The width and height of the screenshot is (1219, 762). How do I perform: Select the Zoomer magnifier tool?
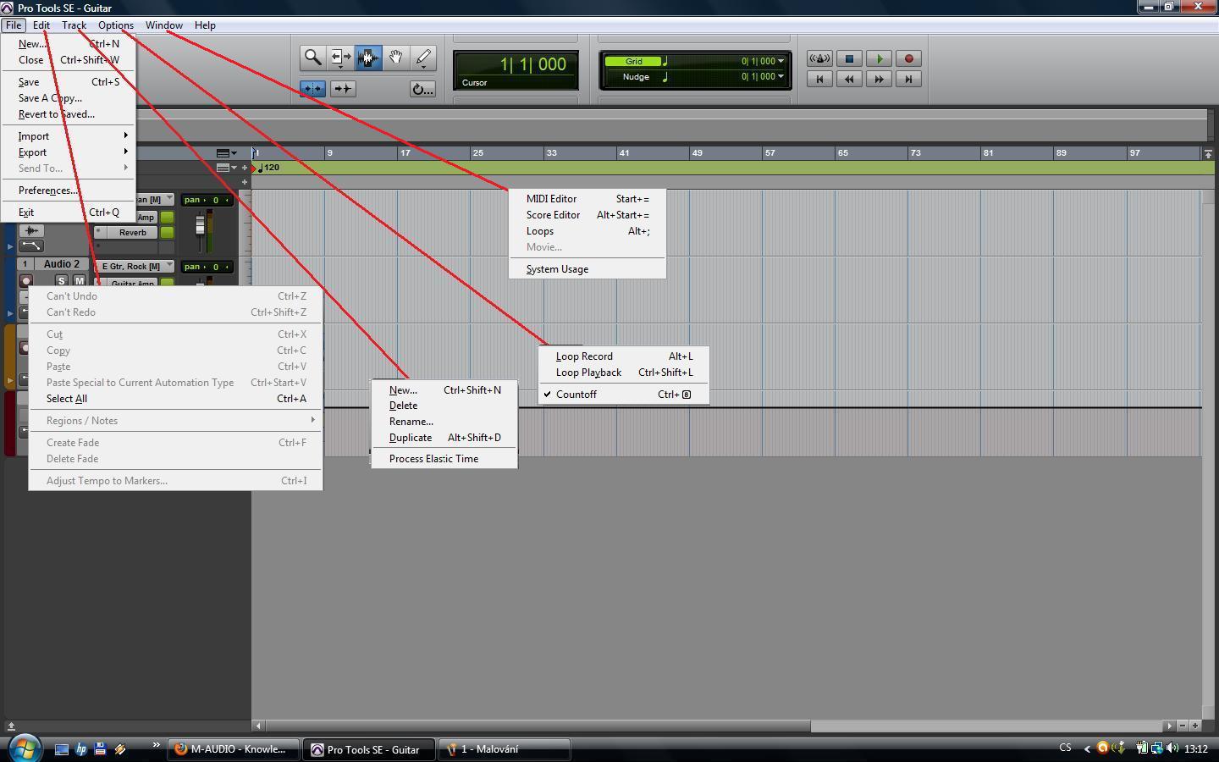[x=312, y=58]
